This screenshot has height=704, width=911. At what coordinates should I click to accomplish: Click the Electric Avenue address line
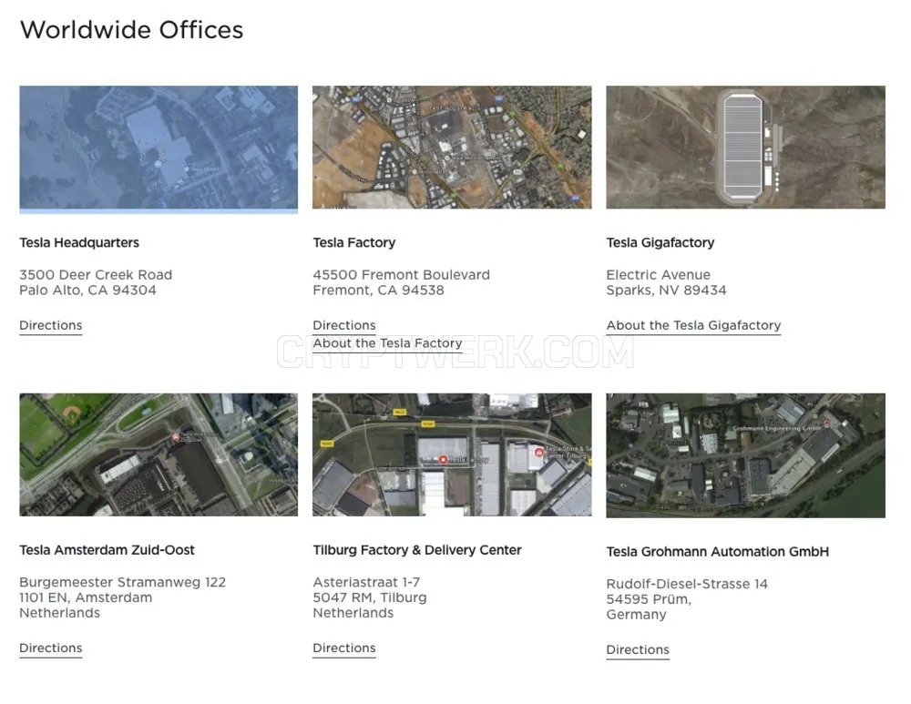[x=659, y=275]
